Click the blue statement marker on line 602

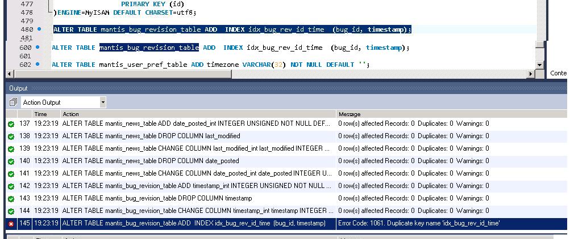[38, 65]
